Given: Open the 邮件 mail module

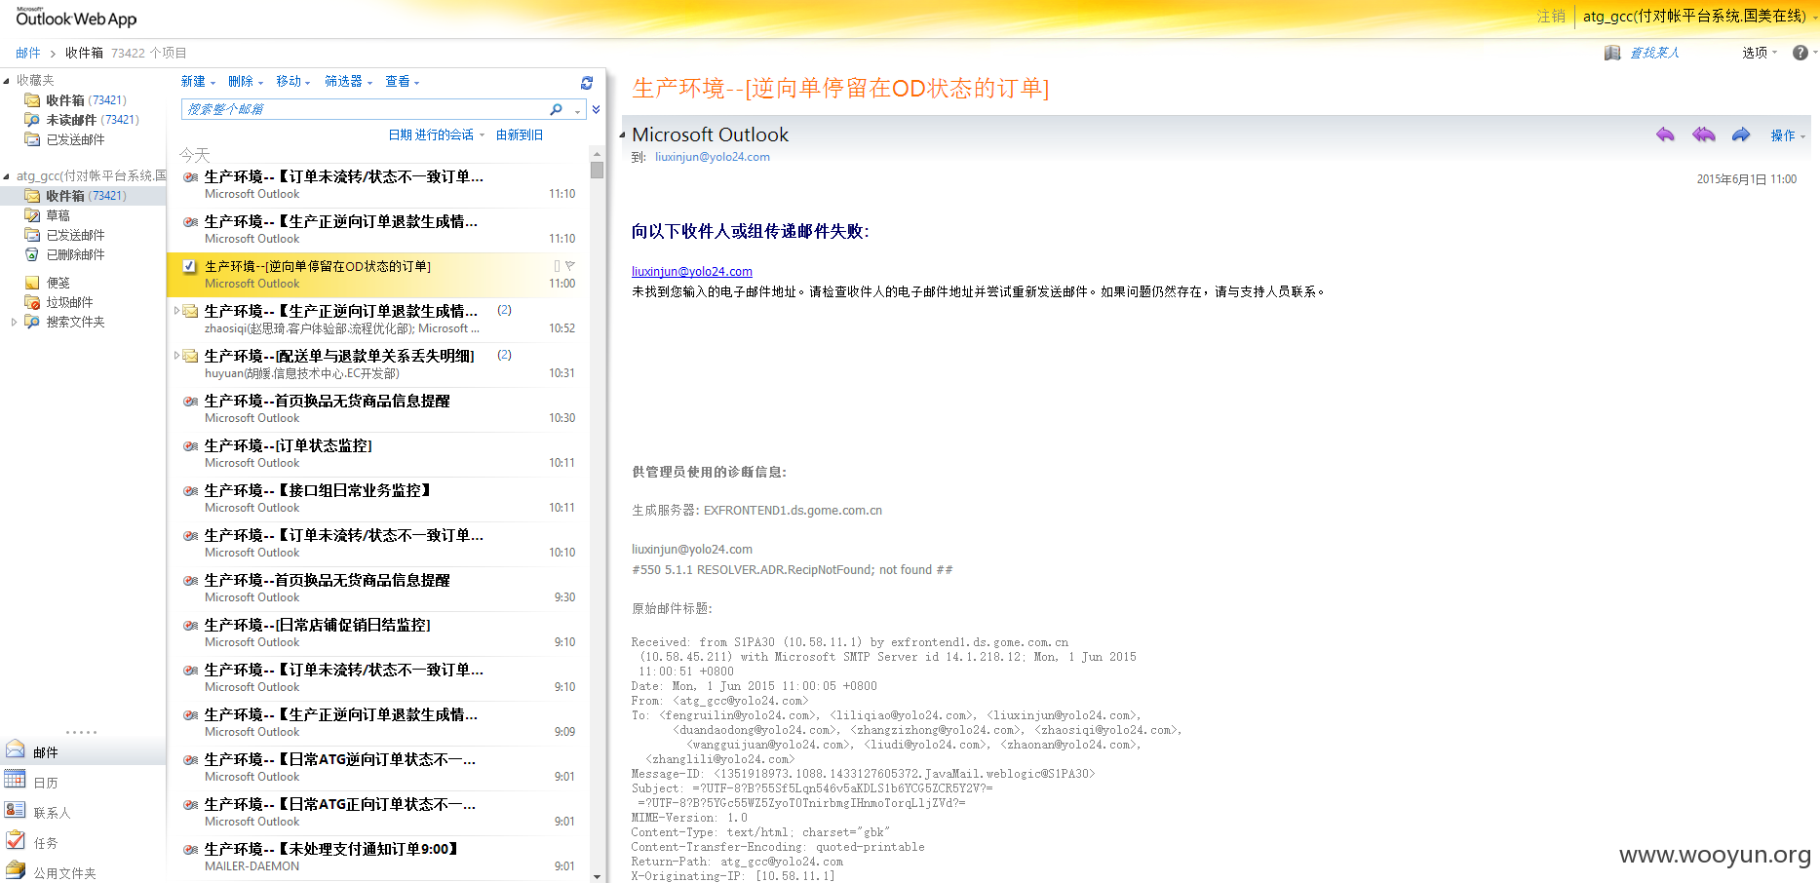Looking at the screenshot, I should coord(45,752).
